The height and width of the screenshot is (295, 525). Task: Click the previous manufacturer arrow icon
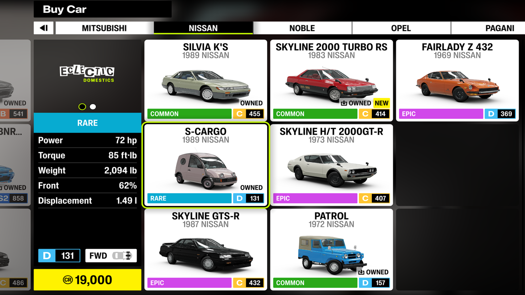pyautogui.click(x=44, y=28)
